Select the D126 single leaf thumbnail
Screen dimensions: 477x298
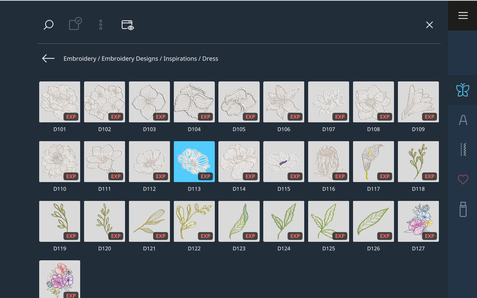pos(373,222)
